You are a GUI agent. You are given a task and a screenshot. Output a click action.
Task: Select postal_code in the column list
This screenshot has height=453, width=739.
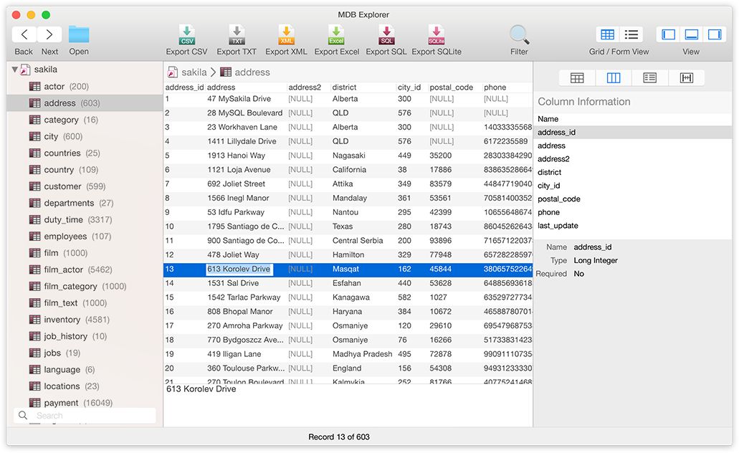pyautogui.click(x=558, y=199)
